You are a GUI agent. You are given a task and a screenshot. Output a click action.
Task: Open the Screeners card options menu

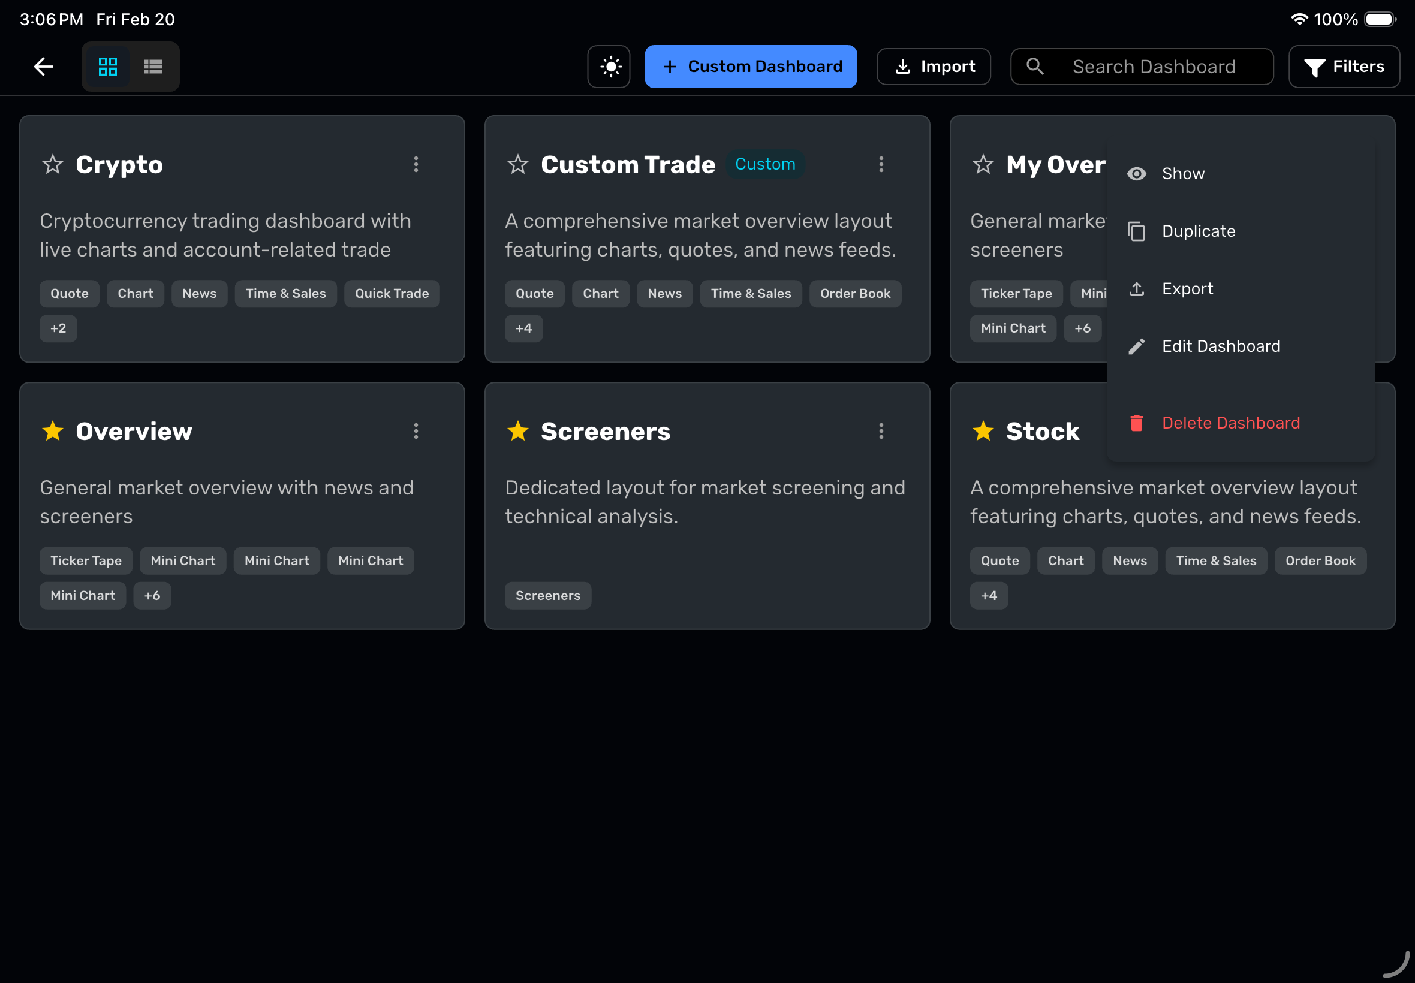(x=881, y=431)
